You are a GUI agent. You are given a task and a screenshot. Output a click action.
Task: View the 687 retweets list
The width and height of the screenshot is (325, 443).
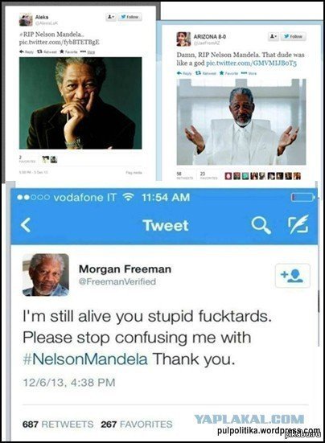(58, 424)
